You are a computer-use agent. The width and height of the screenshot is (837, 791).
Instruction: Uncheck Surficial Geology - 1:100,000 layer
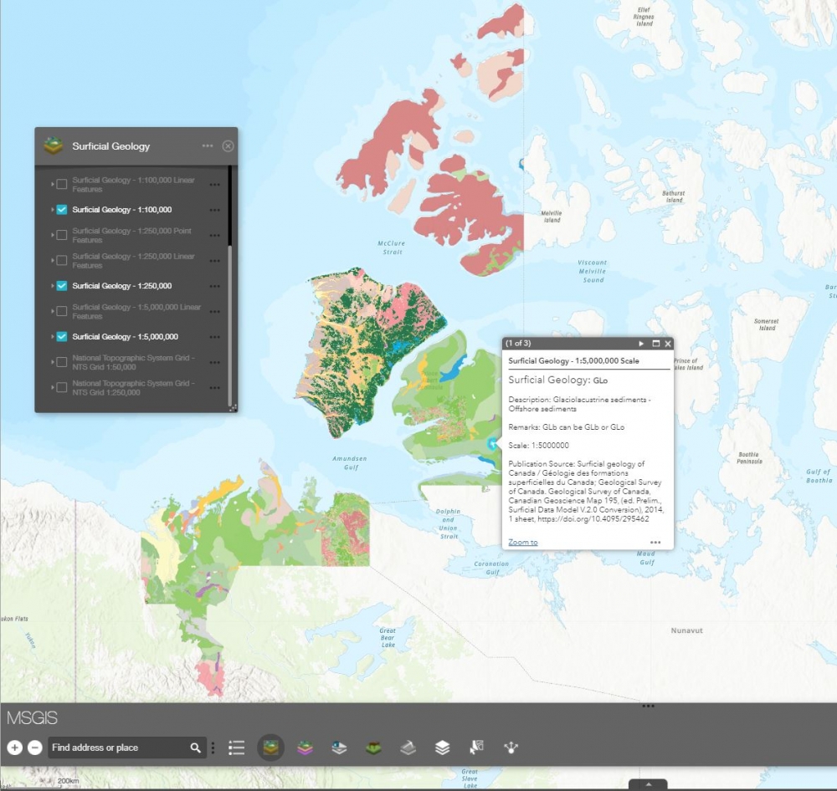click(62, 210)
